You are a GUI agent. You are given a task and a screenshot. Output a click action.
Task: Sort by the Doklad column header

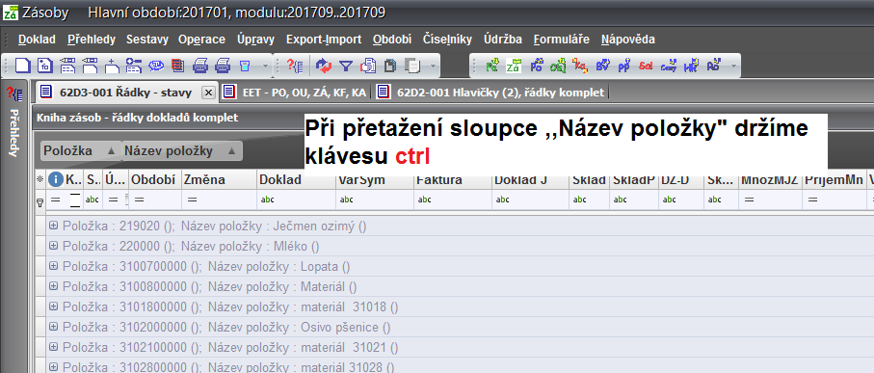point(297,179)
